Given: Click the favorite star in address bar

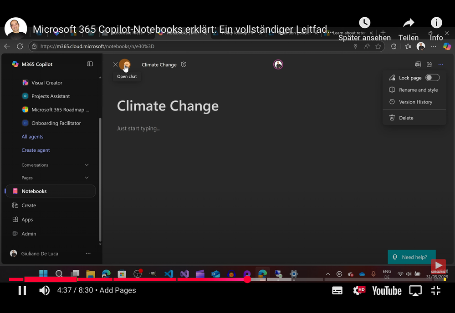Looking at the screenshot, I should [378, 46].
